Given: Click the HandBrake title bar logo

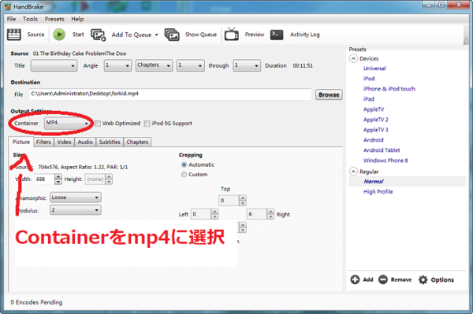Looking at the screenshot, I should click(x=8, y=6).
